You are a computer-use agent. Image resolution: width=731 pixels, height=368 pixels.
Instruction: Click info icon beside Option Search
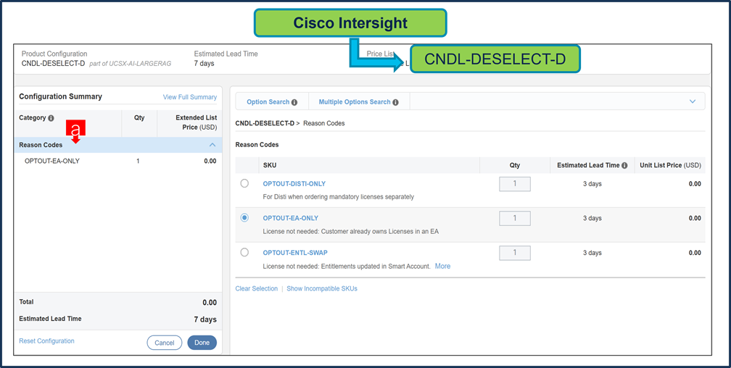pos(294,102)
